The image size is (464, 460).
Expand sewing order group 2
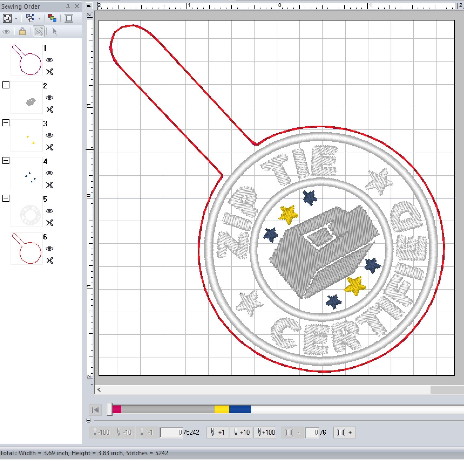coord(6,85)
